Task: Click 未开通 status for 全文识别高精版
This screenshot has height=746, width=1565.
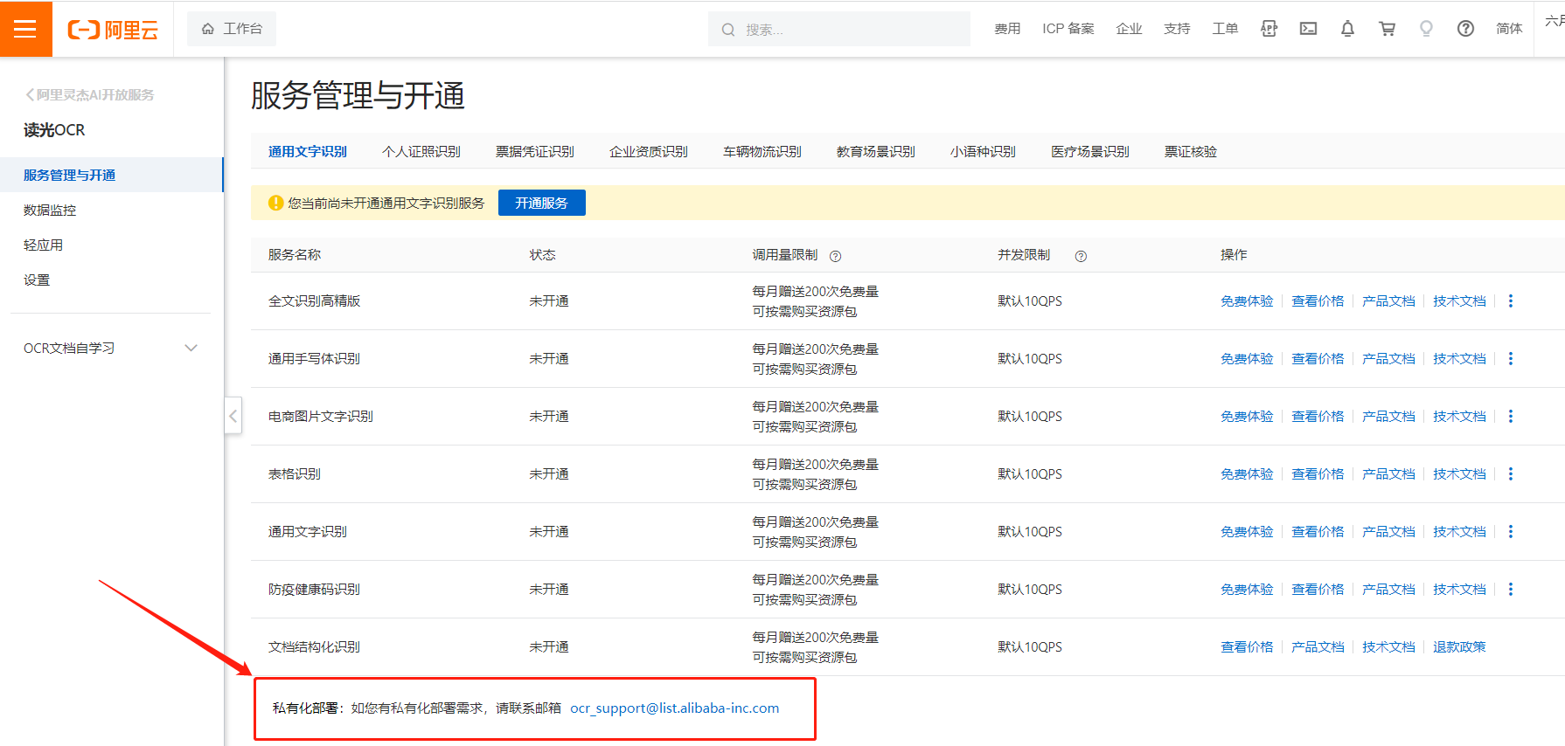Action: point(549,300)
